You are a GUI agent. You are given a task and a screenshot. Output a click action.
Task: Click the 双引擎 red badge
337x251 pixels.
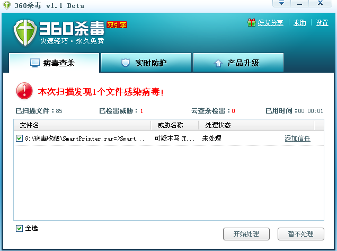click(x=117, y=25)
